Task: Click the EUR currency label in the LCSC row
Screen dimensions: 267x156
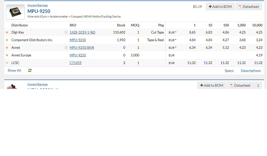Action: pyautogui.click(x=172, y=63)
